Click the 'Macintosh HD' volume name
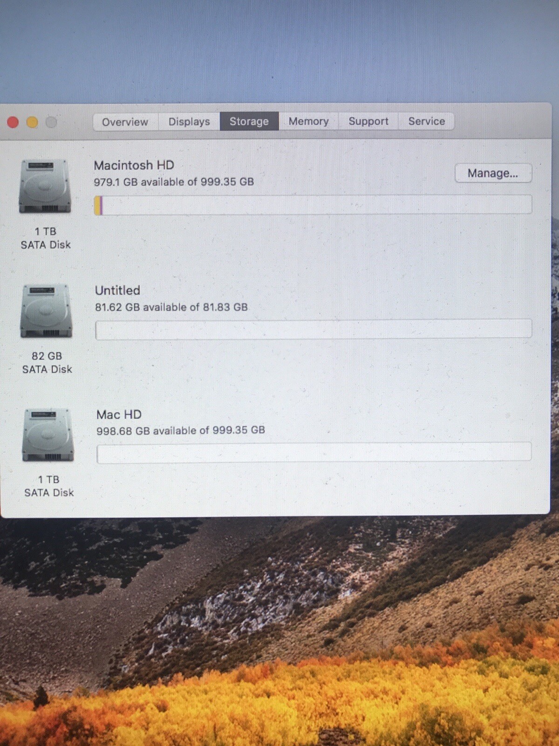559x746 pixels. pos(134,165)
